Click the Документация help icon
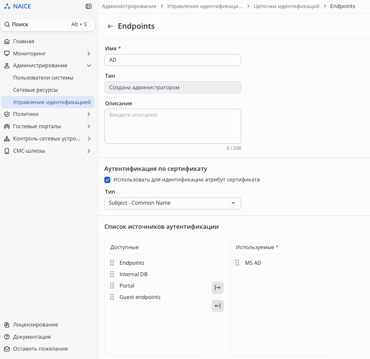This screenshot has height=359, width=370. (x=7, y=337)
